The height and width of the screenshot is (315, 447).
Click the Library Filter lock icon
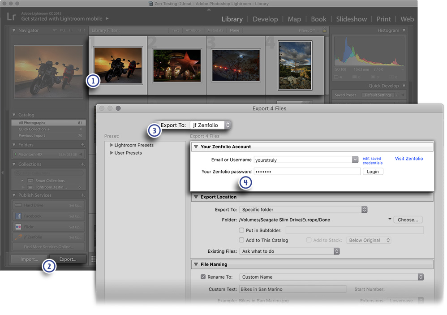(x=324, y=30)
